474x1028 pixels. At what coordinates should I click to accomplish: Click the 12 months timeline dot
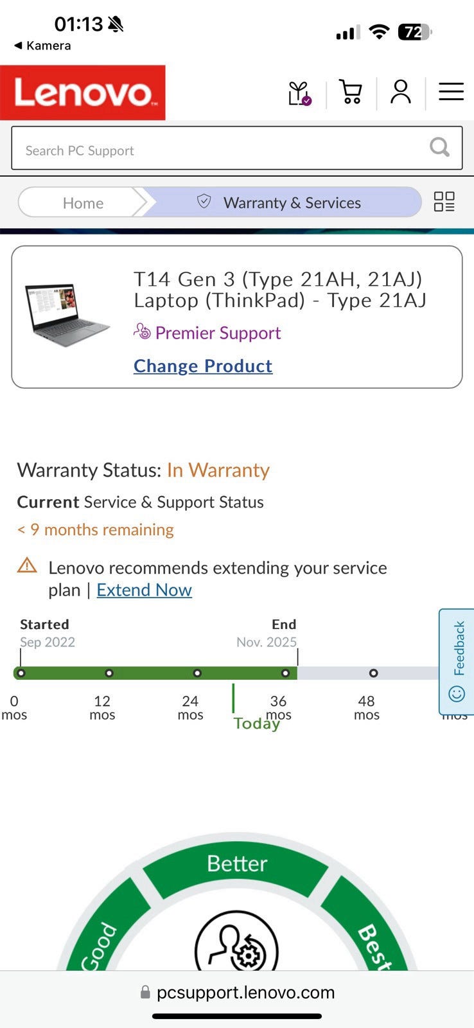pos(109,673)
